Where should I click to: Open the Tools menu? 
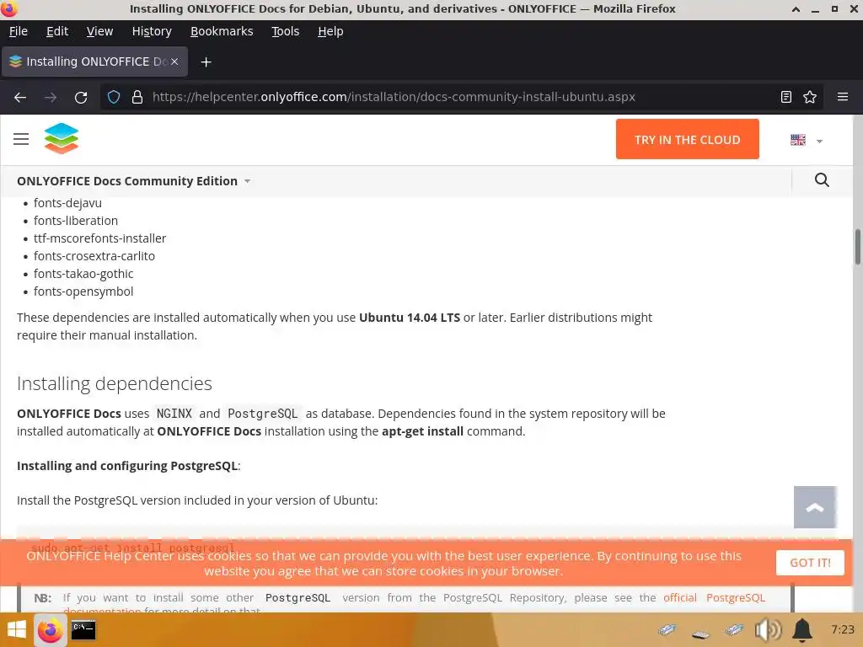click(x=285, y=31)
